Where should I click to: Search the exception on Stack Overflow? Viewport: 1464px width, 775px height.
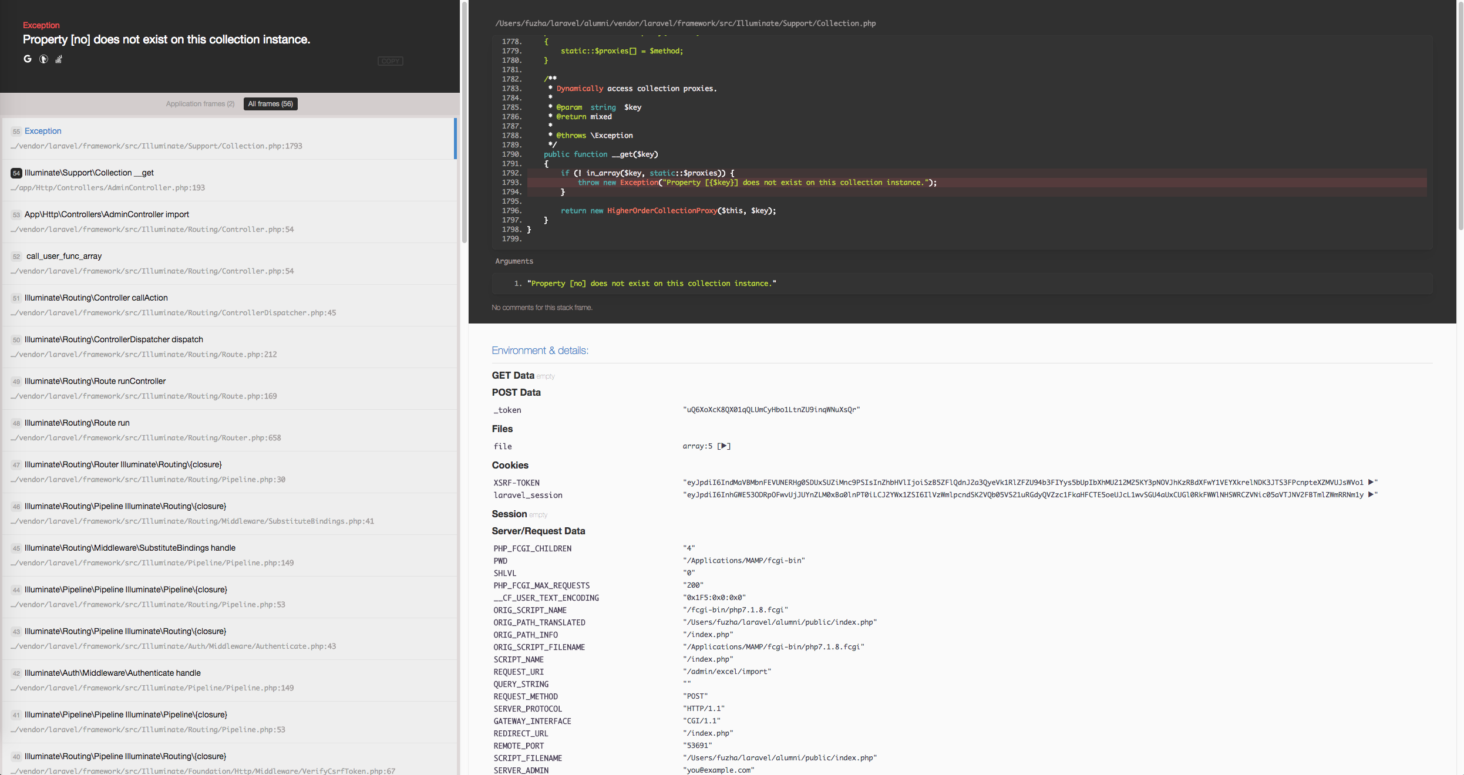click(x=58, y=59)
